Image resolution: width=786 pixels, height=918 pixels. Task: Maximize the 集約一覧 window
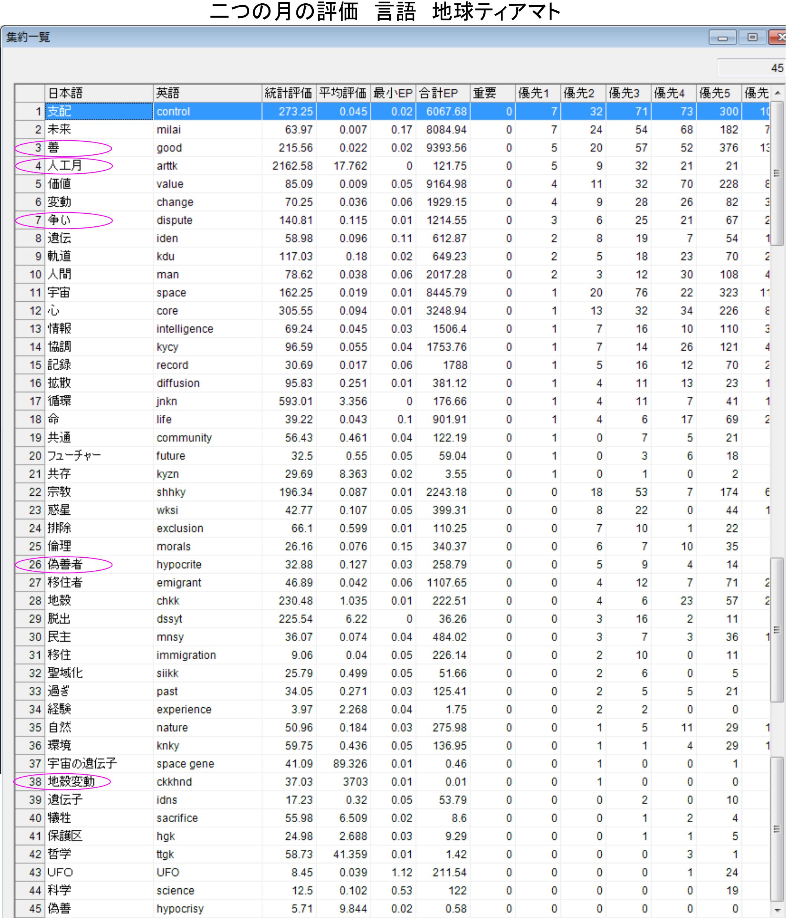pyautogui.click(x=752, y=37)
